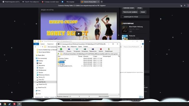
Task: Open the Правка menu in archive window
Action: tap(64, 47)
